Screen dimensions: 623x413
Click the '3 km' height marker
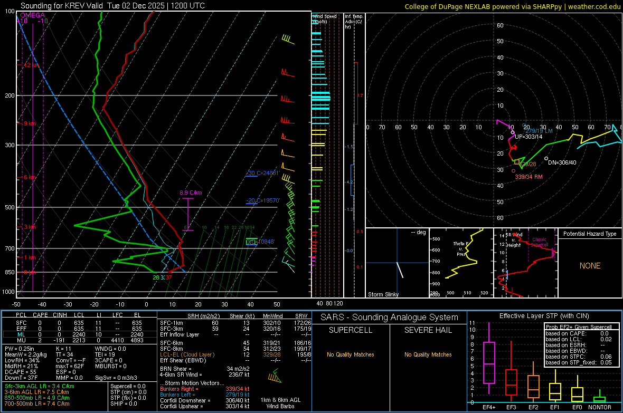click(x=30, y=227)
